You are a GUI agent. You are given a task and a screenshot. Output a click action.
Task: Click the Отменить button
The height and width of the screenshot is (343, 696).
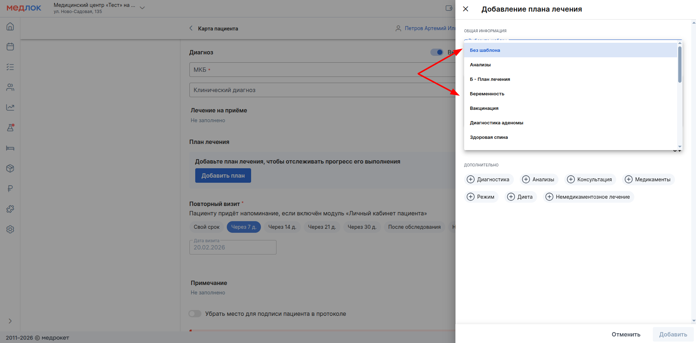626,334
